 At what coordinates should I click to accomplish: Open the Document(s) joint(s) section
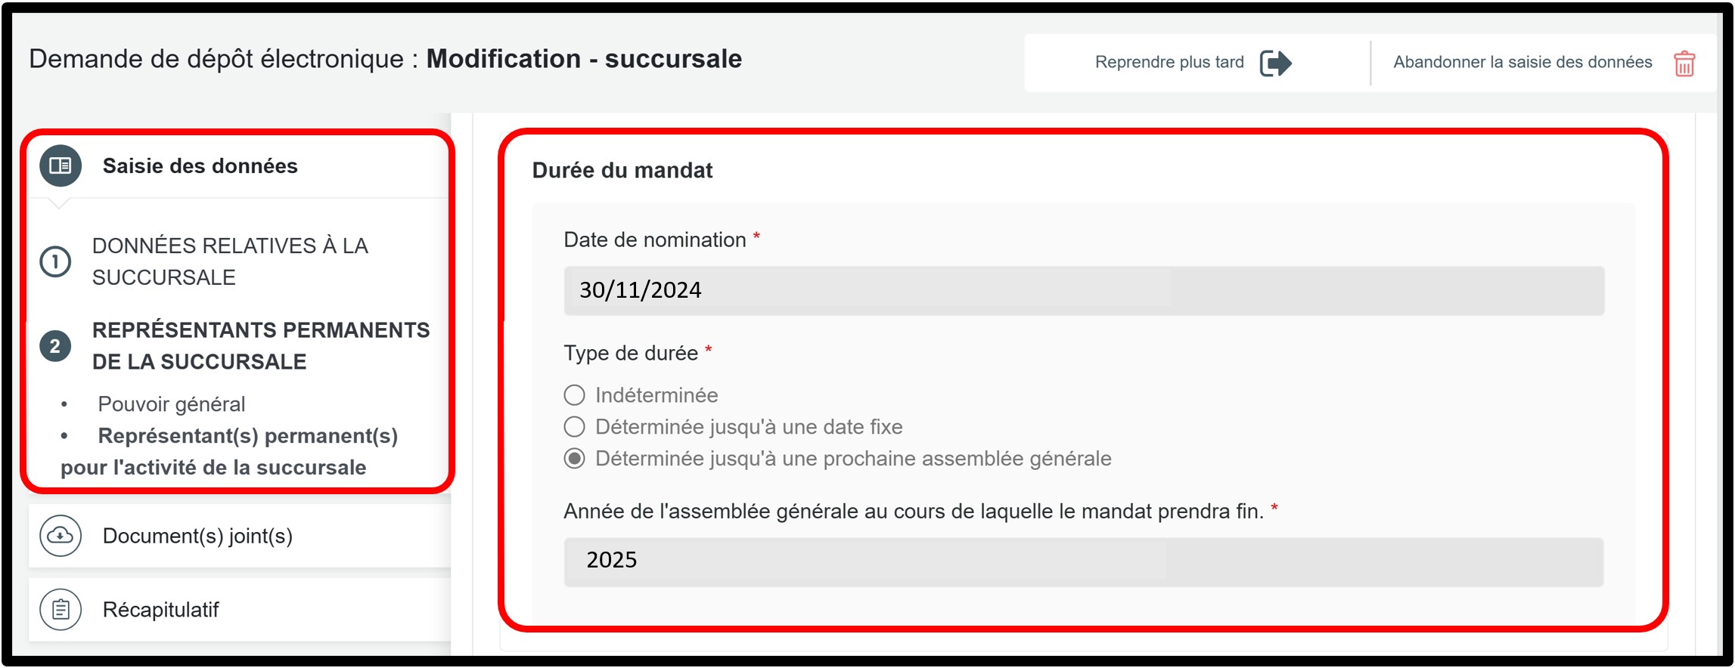click(x=197, y=536)
